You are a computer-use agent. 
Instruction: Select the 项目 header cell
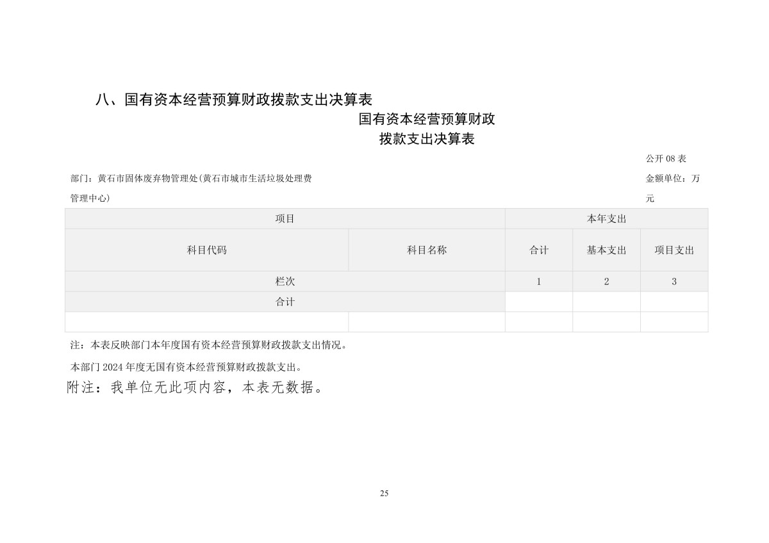click(x=285, y=219)
